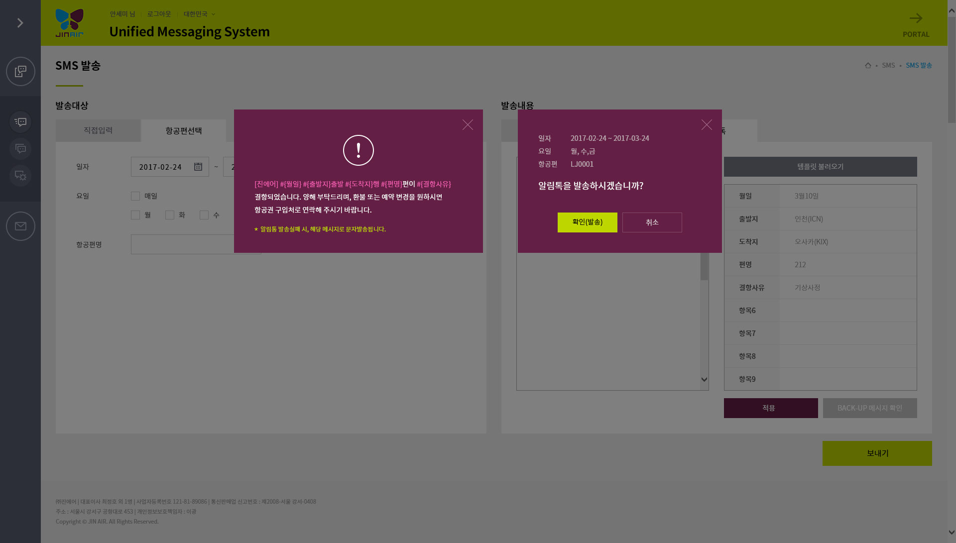Switch to 직접입력 tab
Image resolution: width=956 pixels, height=543 pixels.
(98, 130)
